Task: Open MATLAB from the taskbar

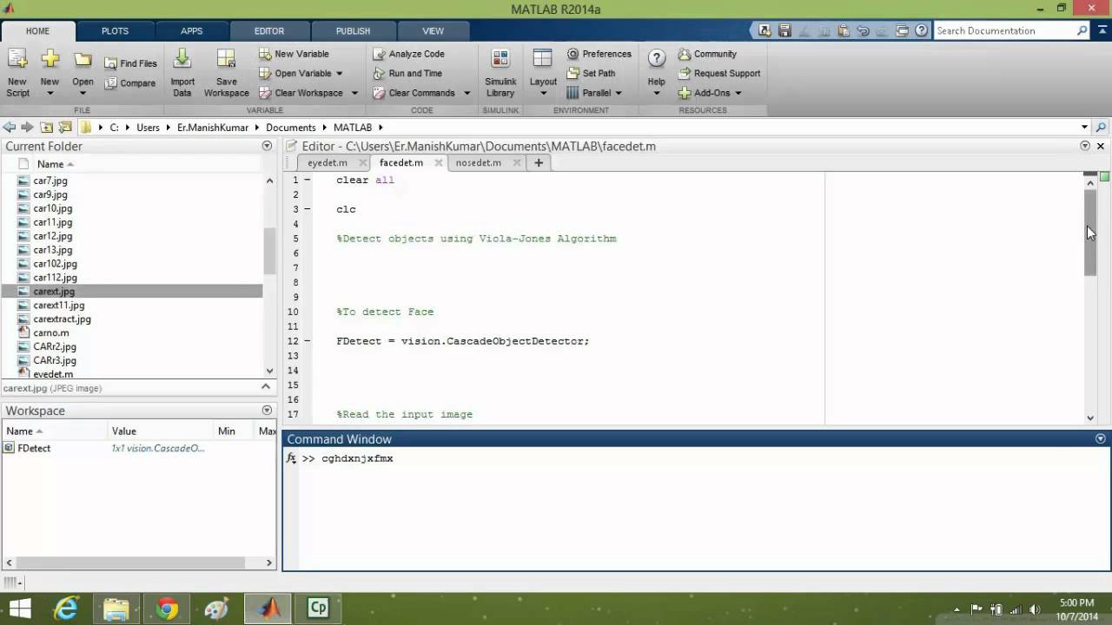Action: click(268, 608)
